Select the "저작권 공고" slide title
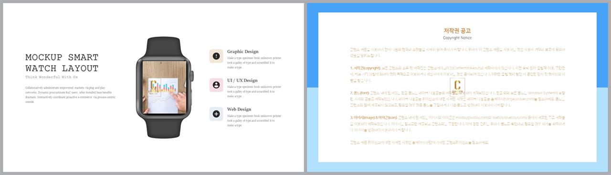 pos(457,31)
